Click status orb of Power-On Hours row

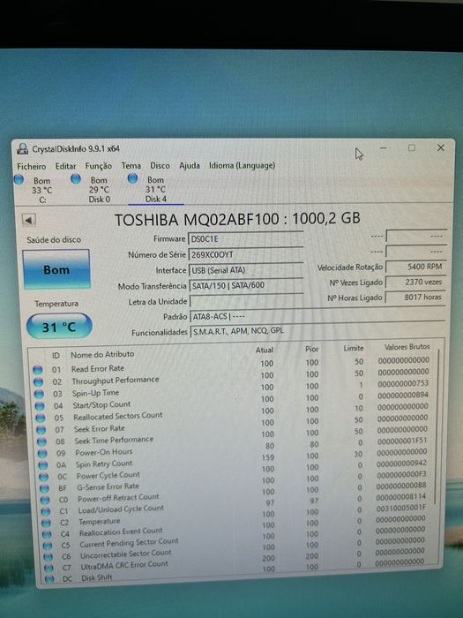pos(43,453)
